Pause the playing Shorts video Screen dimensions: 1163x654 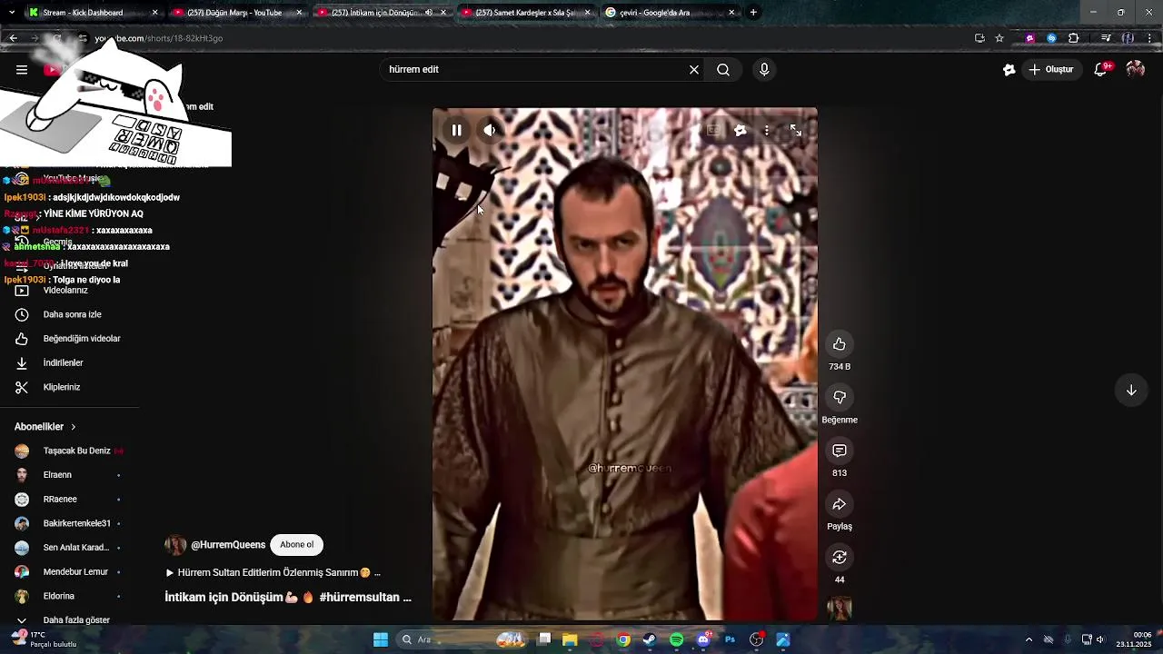[x=456, y=130]
